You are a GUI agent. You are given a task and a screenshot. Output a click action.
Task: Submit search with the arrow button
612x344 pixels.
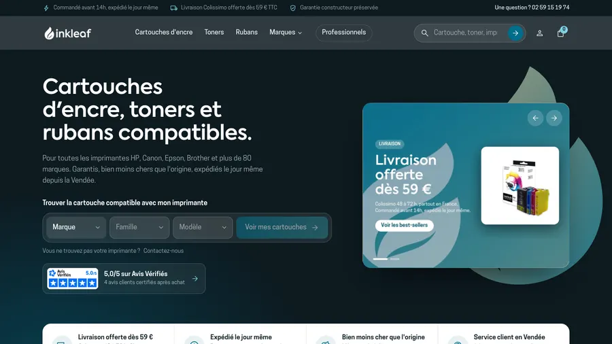pos(515,33)
